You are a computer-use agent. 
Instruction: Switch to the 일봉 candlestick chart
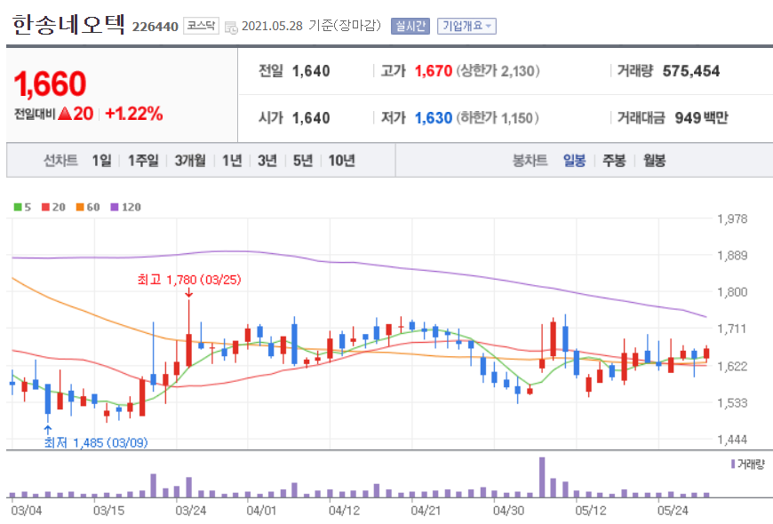click(x=574, y=160)
